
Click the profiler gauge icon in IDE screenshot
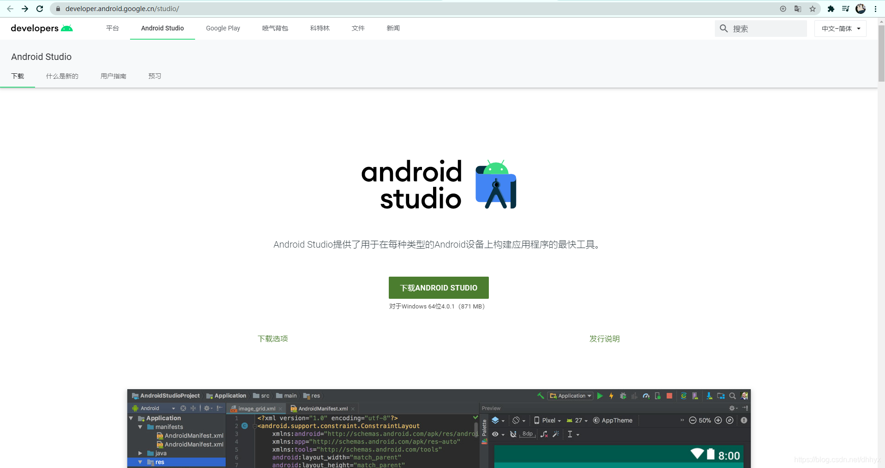coord(646,396)
